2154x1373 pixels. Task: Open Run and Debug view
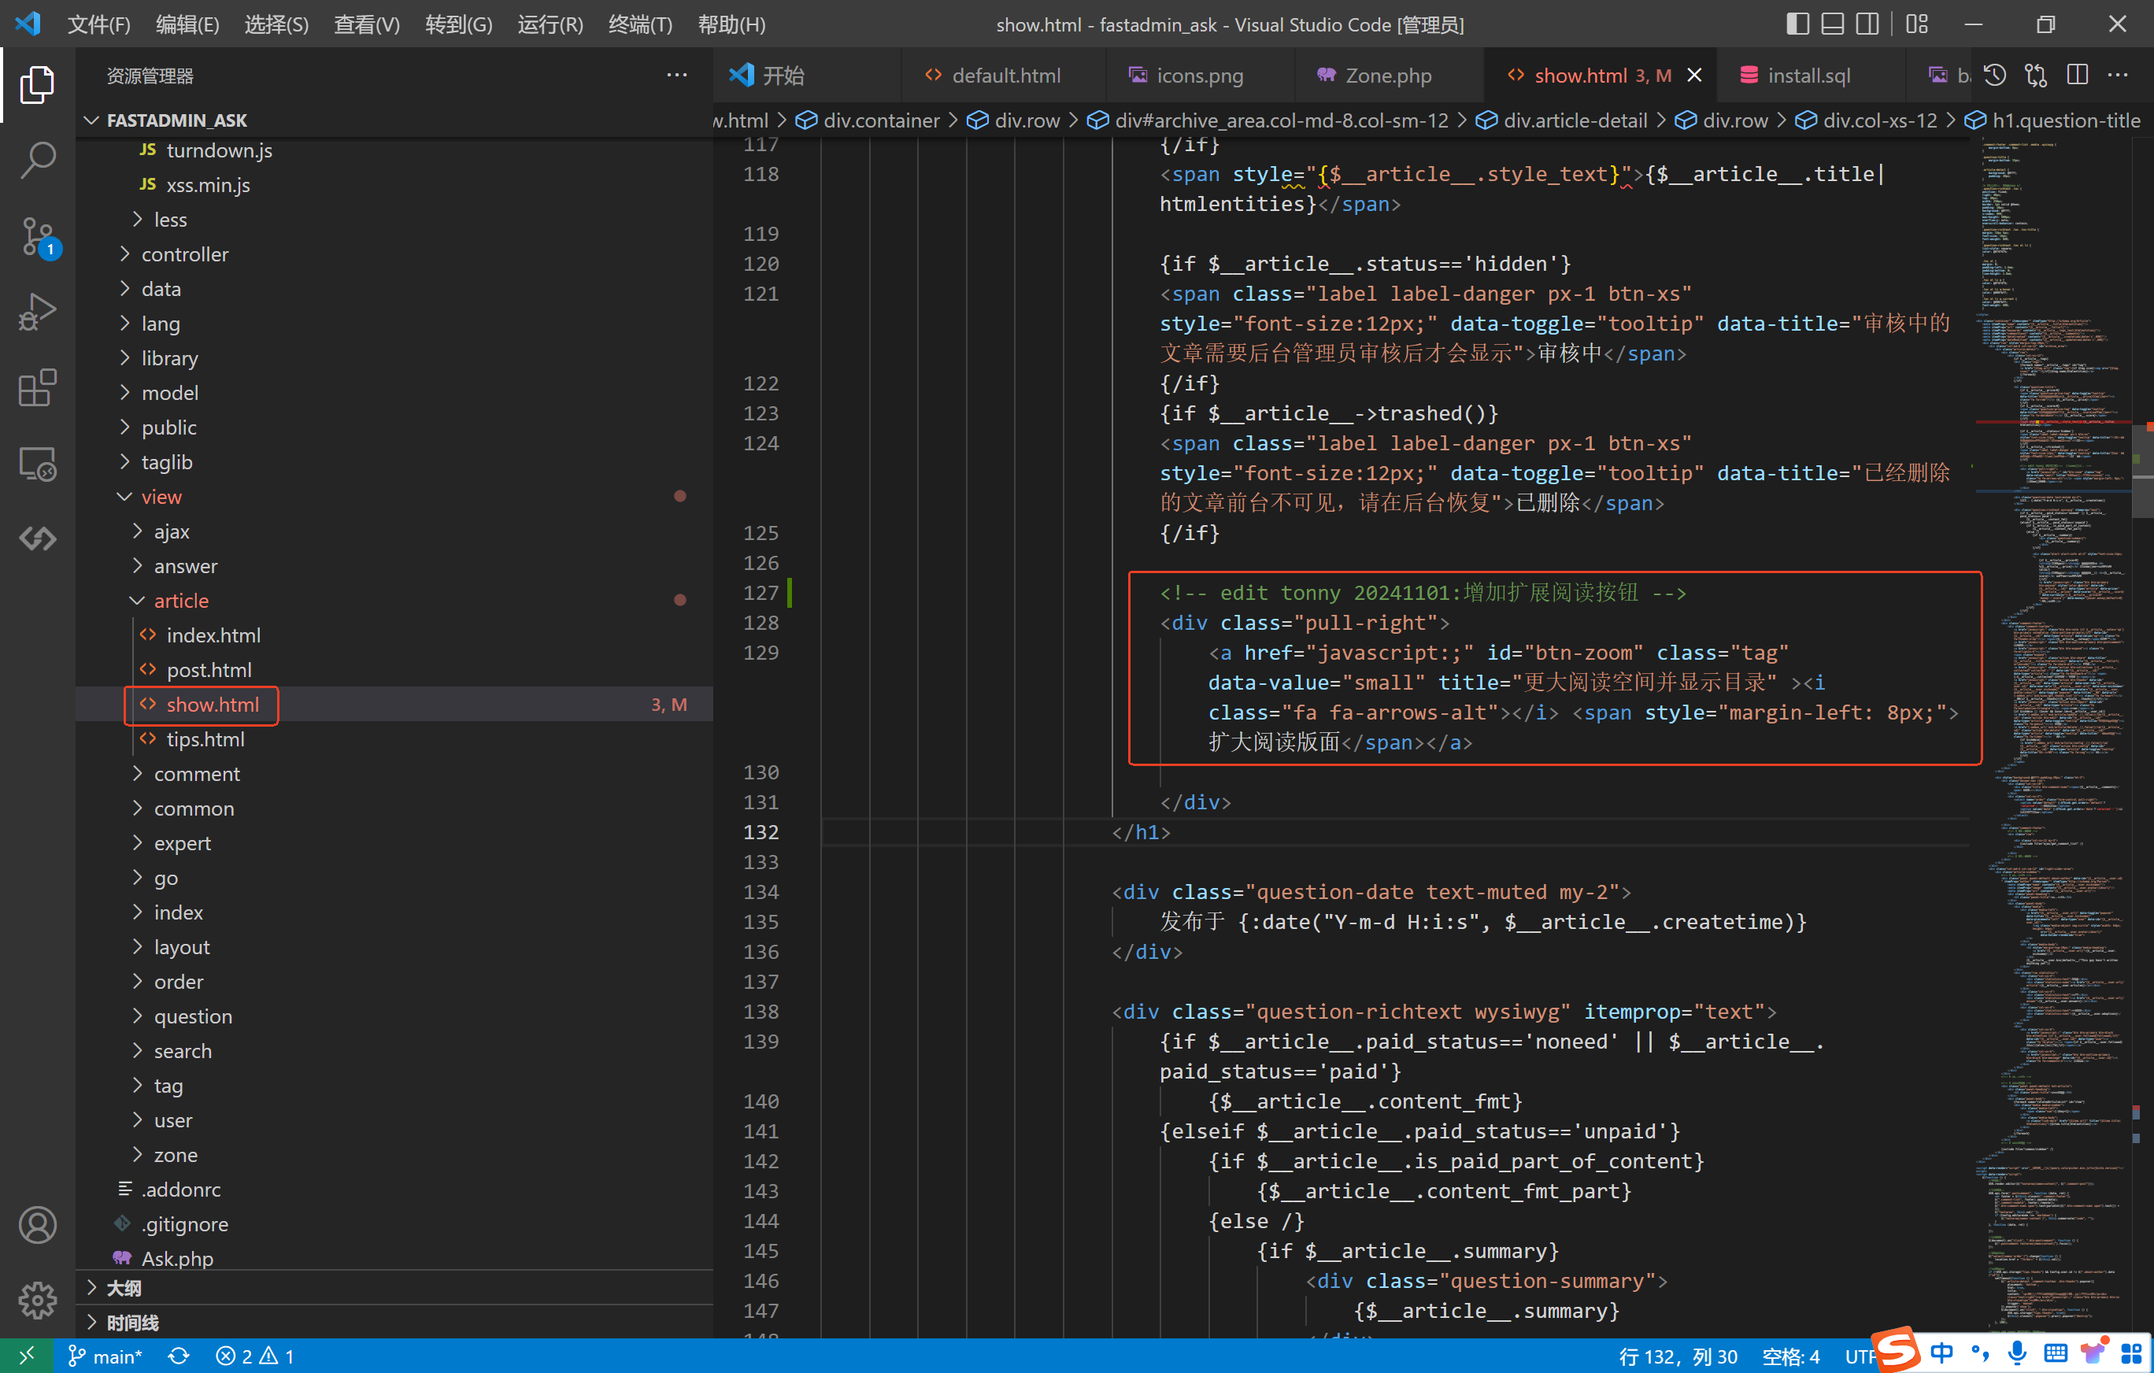(x=37, y=313)
